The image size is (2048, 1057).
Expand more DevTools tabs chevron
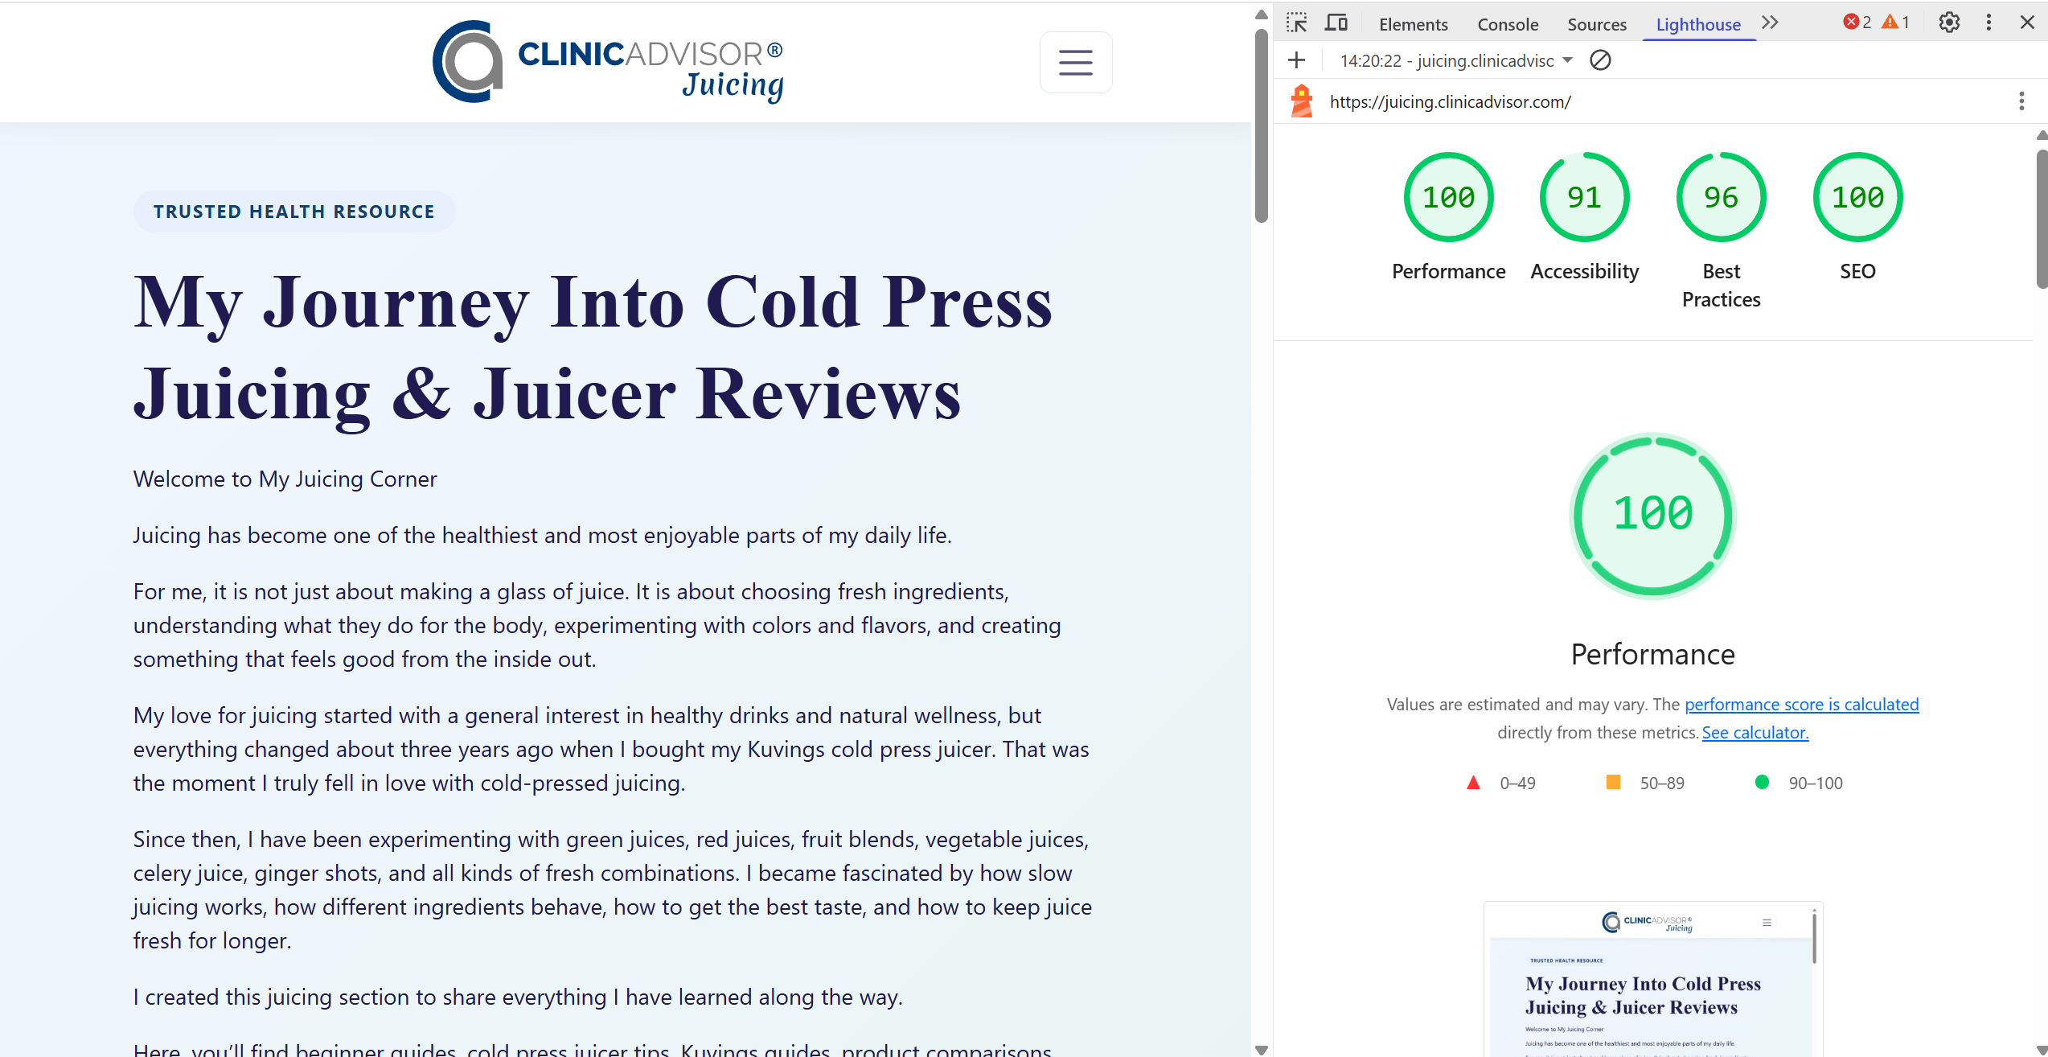(1770, 23)
